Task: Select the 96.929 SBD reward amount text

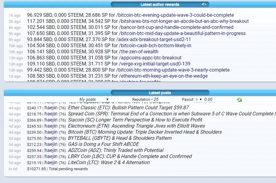Action: [x=40, y=15]
